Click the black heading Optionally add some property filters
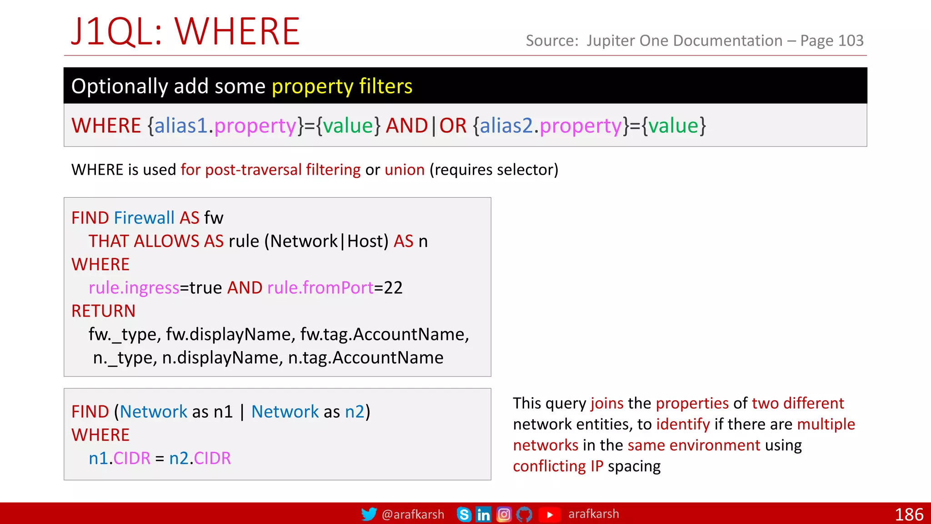 (x=465, y=86)
